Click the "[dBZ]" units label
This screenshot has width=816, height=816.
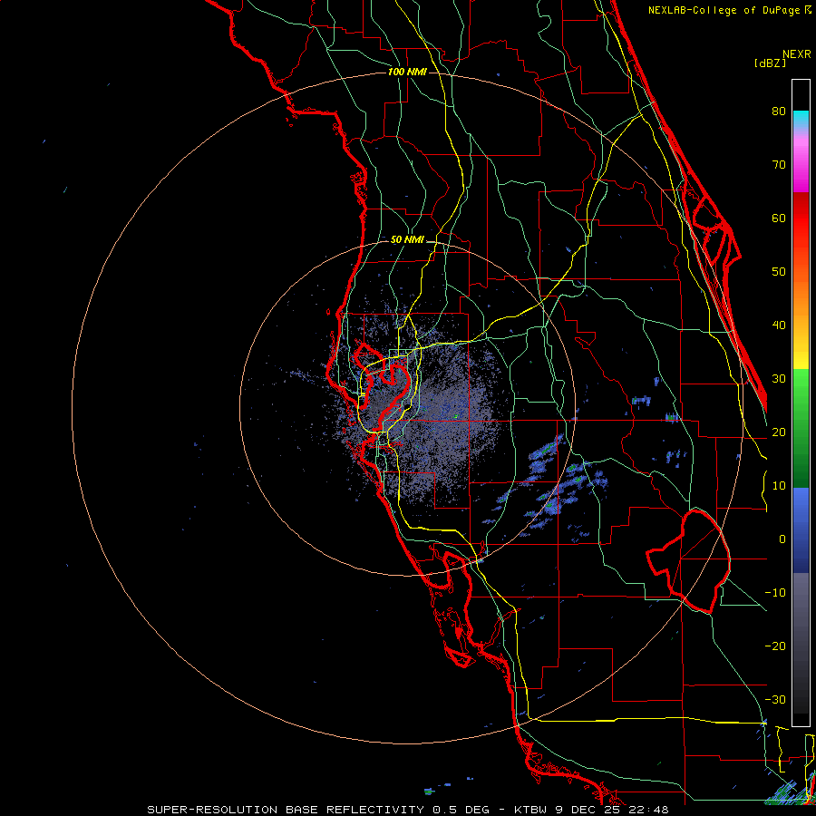(770, 63)
